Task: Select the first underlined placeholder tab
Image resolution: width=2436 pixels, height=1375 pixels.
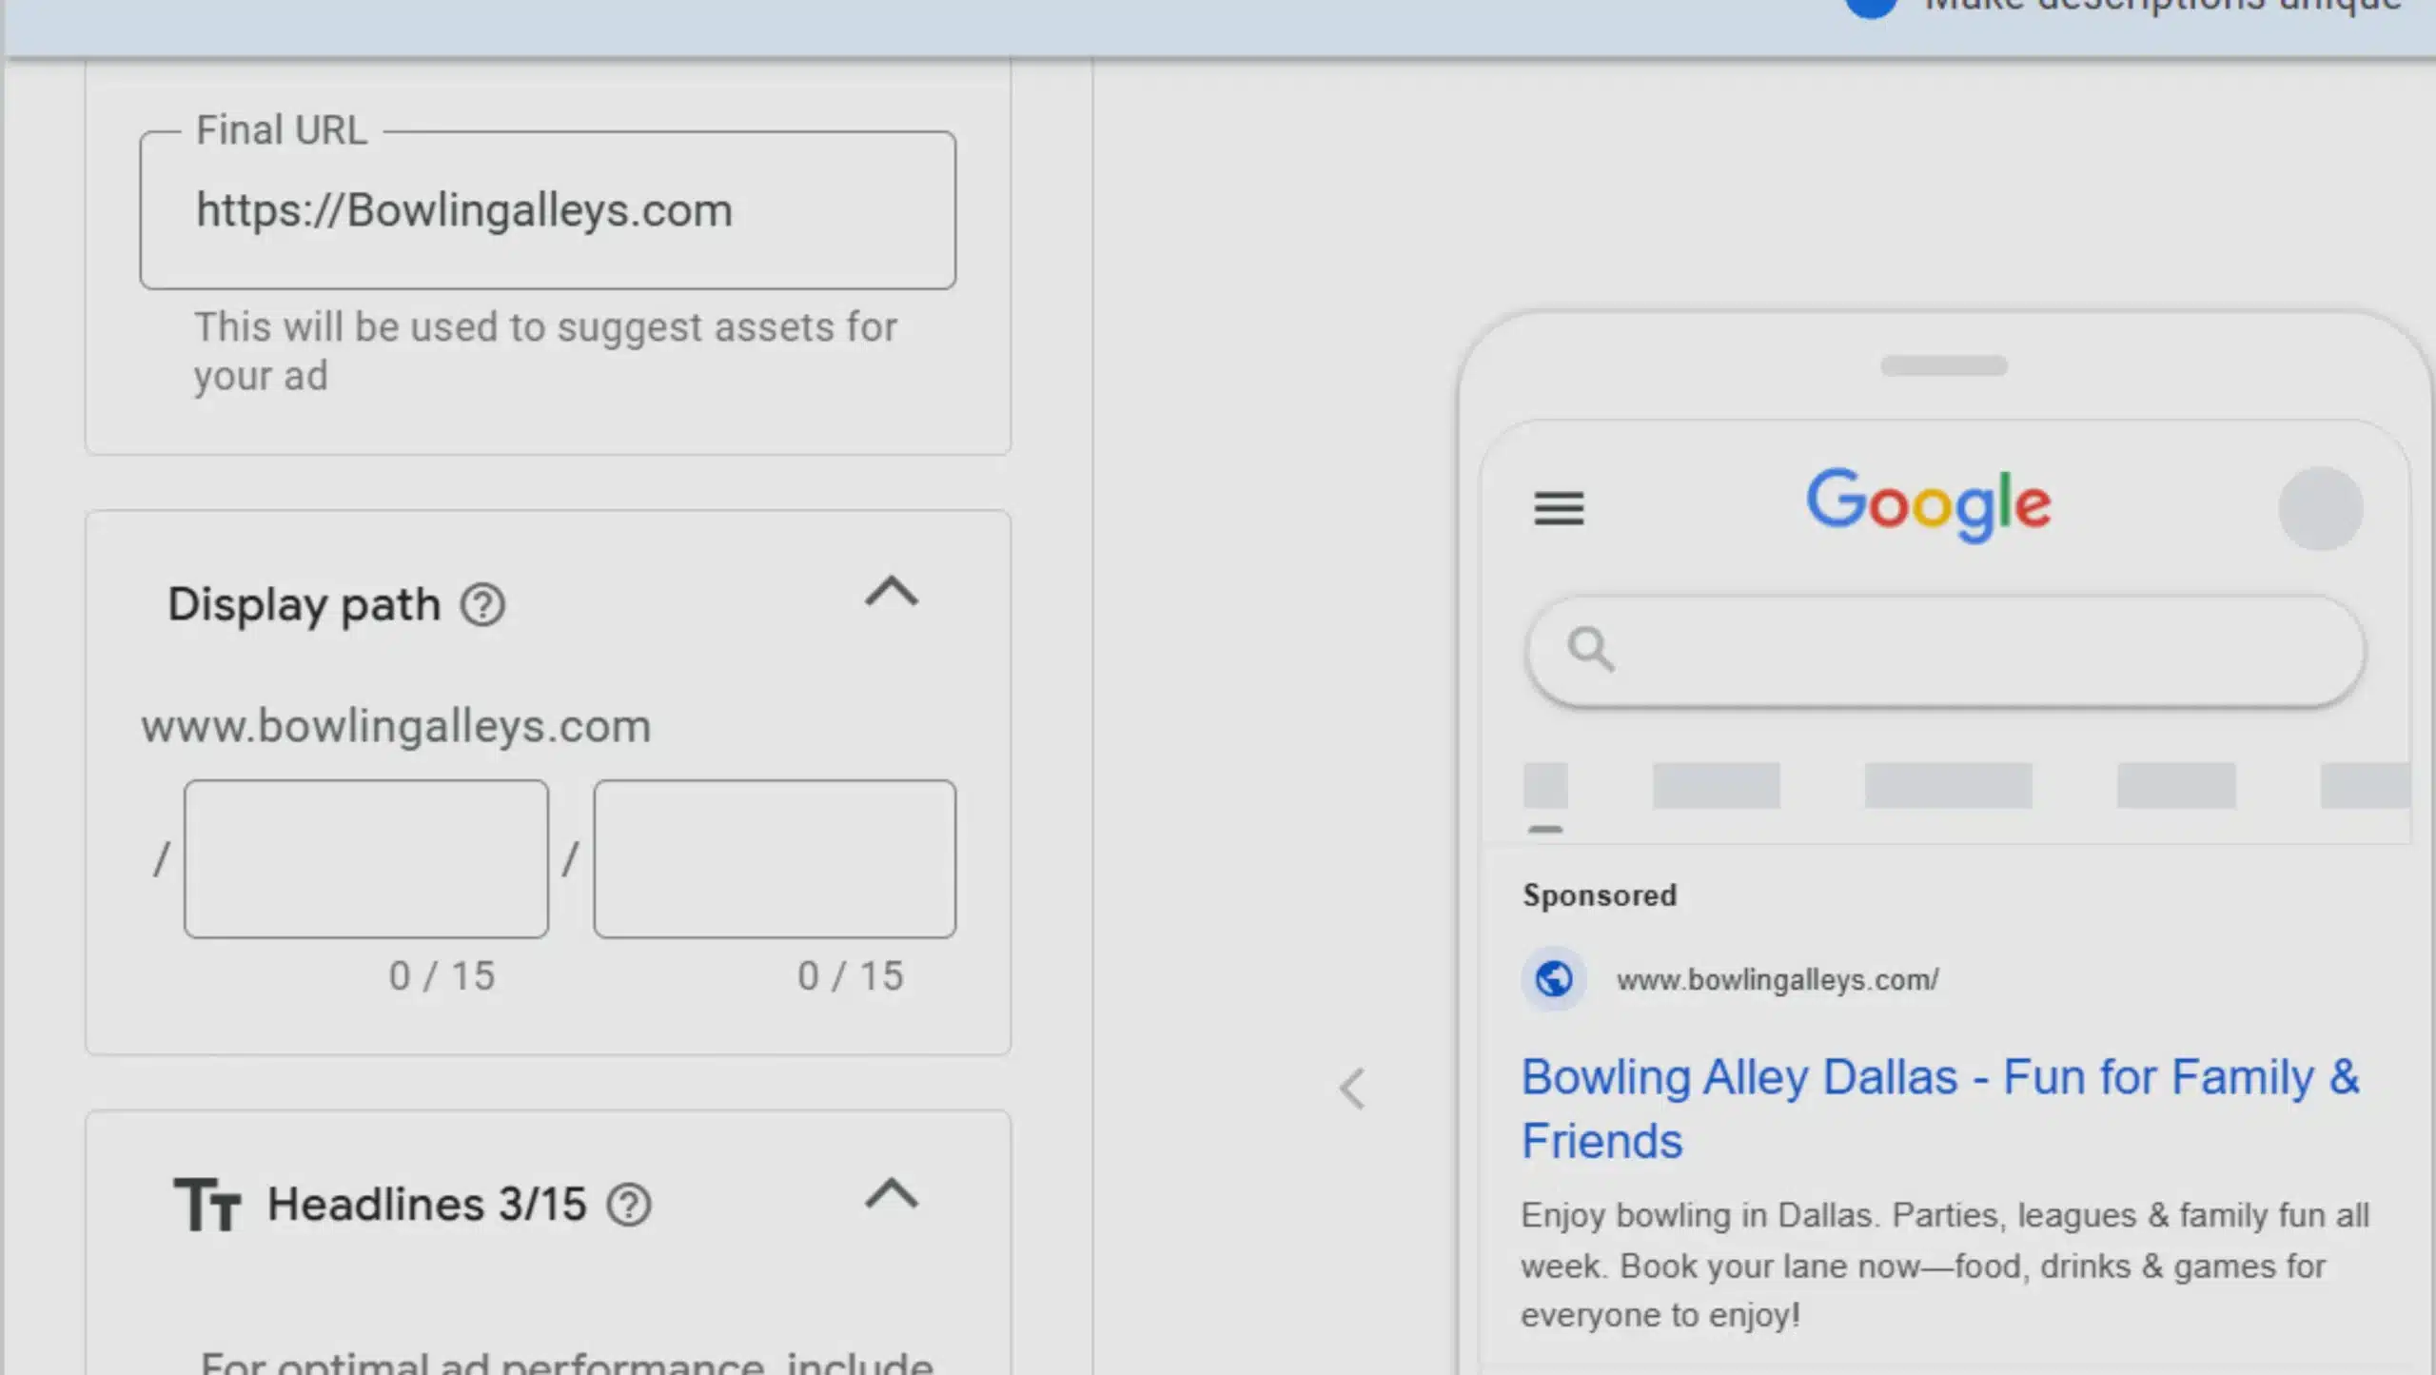Action: (1545, 787)
